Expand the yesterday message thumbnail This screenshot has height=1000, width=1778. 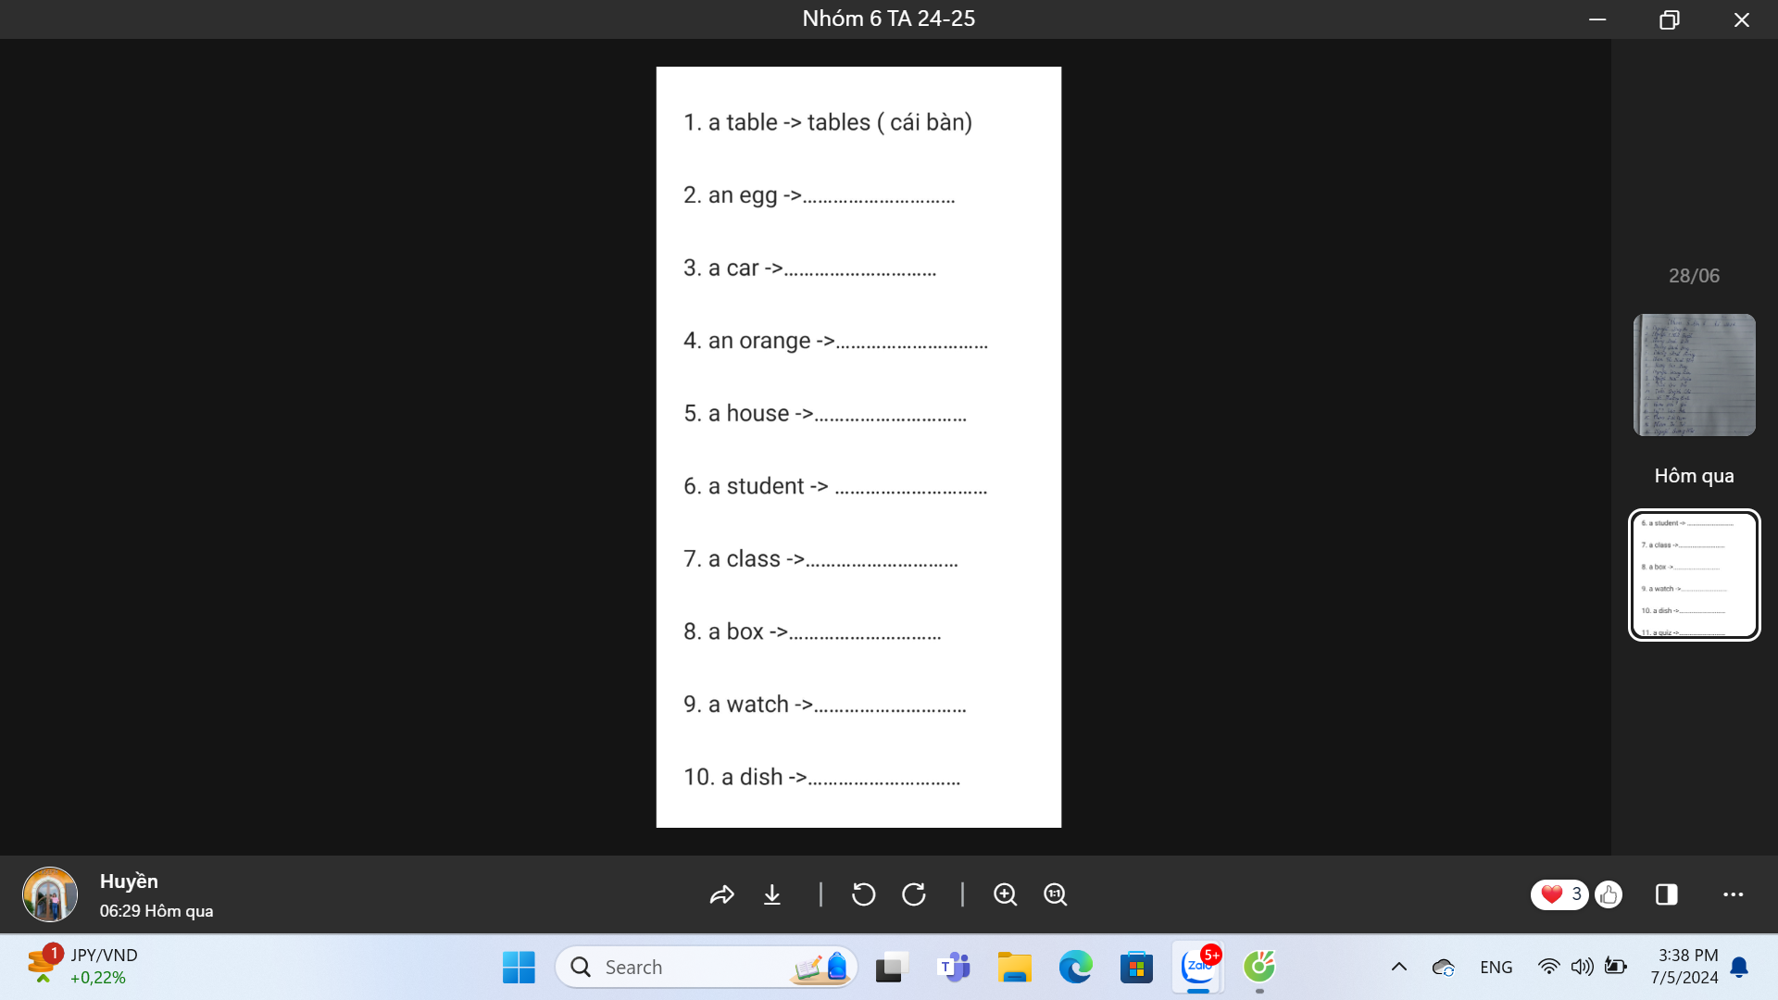pyautogui.click(x=1695, y=575)
